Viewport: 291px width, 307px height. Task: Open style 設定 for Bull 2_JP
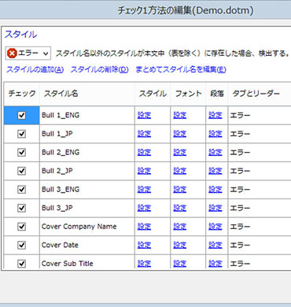[x=144, y=171]
